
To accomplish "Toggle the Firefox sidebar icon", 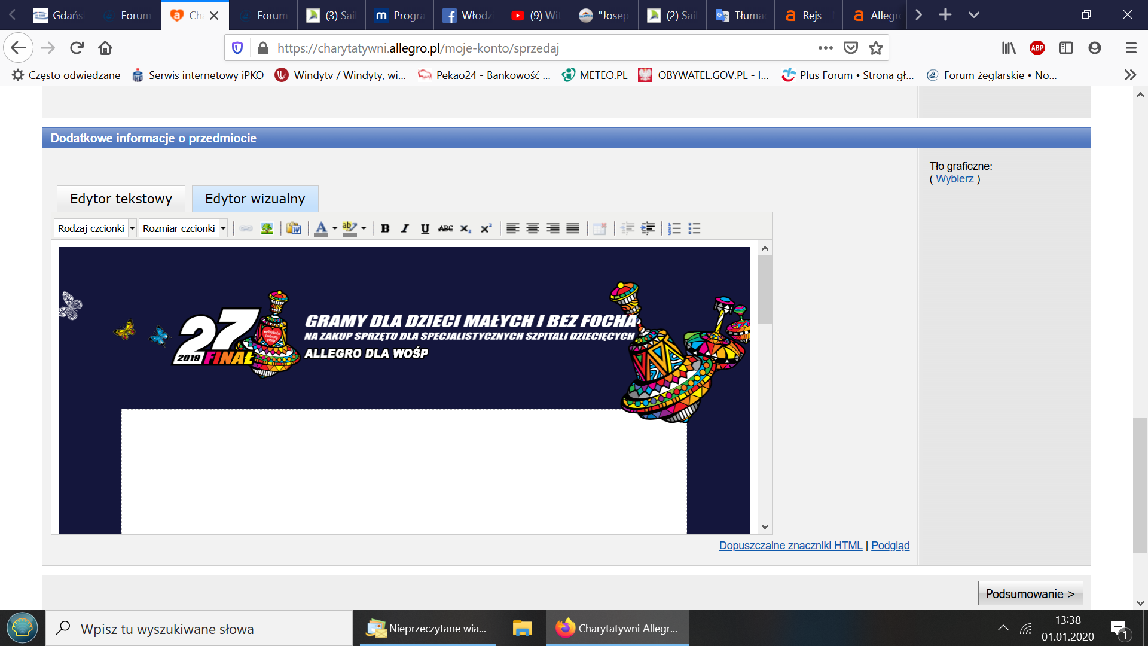I will pos(1066,48).
